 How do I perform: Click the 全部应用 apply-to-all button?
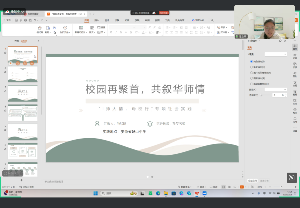click(x=253, y=181)
